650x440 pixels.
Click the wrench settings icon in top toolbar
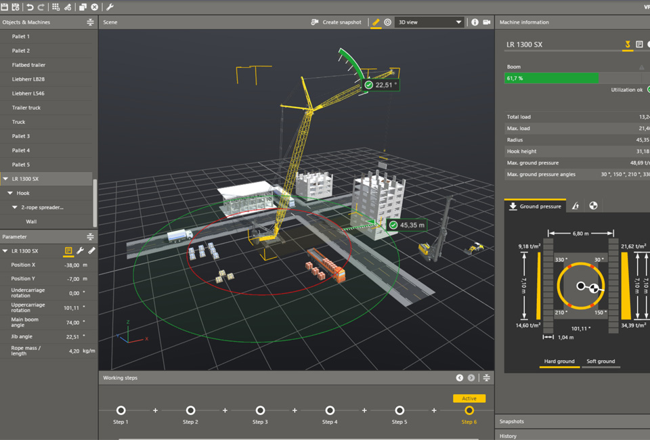110,7
